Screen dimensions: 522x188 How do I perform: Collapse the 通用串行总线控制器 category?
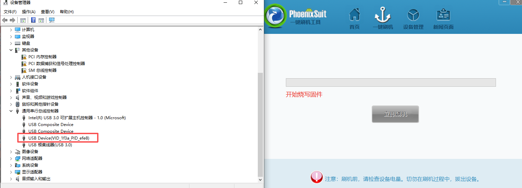11,111
